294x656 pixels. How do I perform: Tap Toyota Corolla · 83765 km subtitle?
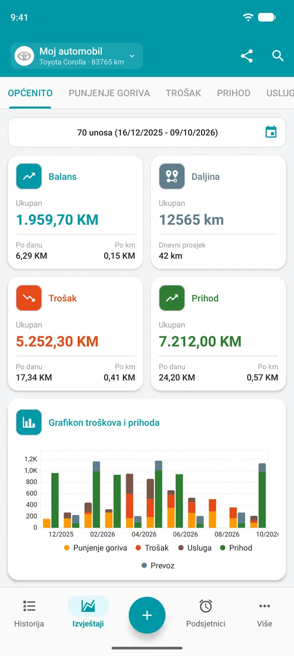81,62
